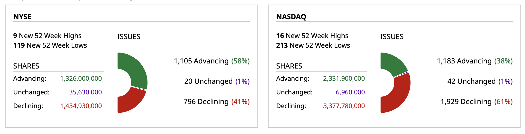Screen dimensions: 525x134
Task: Click the 1,929 Declining (61%) NASDAQ label
Action: click(x=477, y=102)
